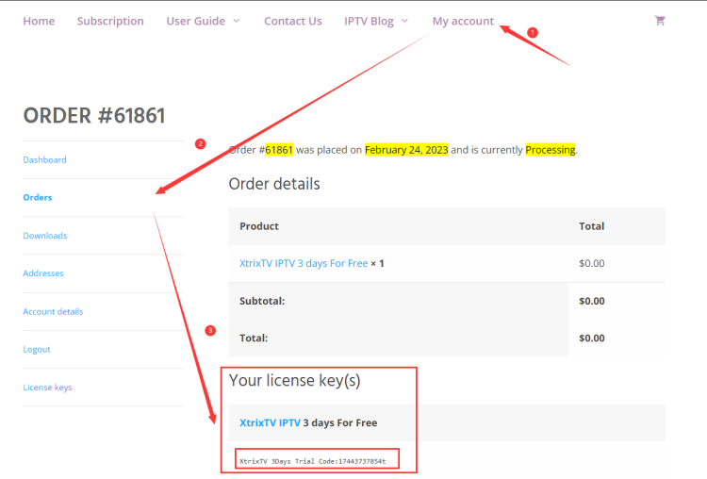707x479 pixels.
Task: Click the highlighted order number 61861
Action: pyautogui.click(x=279, y=150)
